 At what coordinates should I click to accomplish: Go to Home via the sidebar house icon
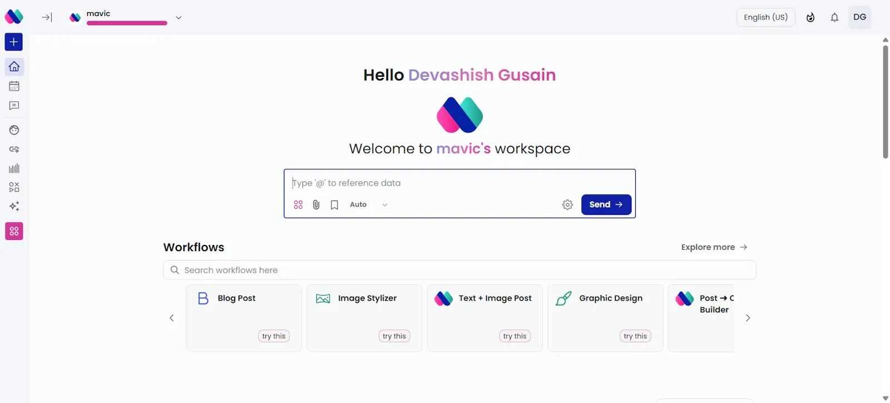click(x=14, y=67)
